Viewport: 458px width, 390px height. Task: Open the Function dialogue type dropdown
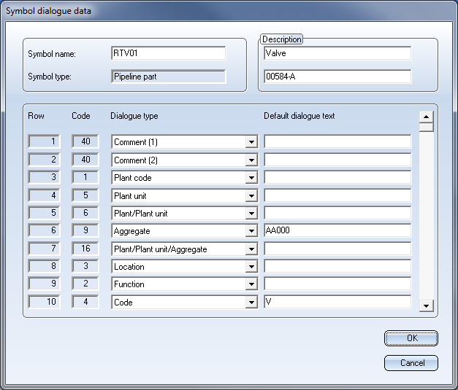251,284
